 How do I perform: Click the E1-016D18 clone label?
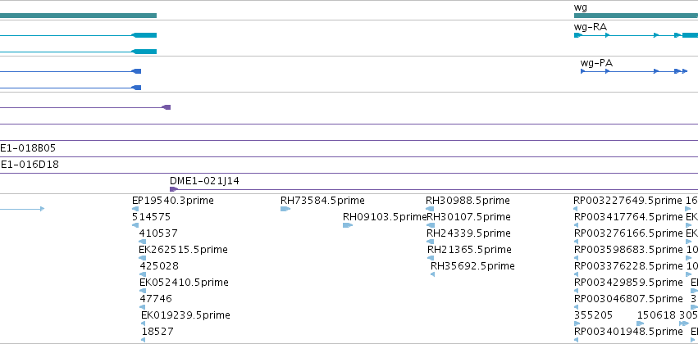click(30, 165)
